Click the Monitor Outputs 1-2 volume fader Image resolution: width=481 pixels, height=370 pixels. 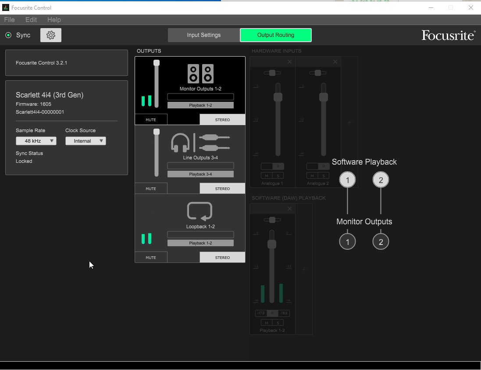coord(157,63)
